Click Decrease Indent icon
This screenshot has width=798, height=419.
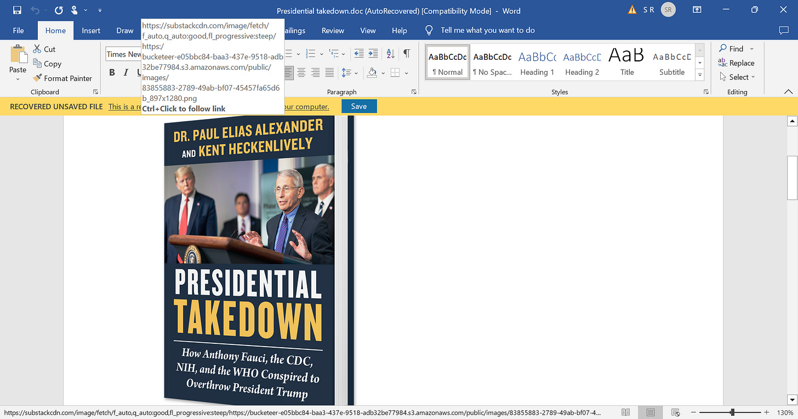coord(359,54)
